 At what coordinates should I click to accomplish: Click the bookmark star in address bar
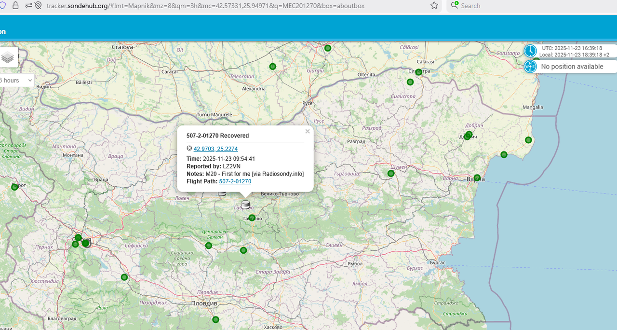point(434,6)
